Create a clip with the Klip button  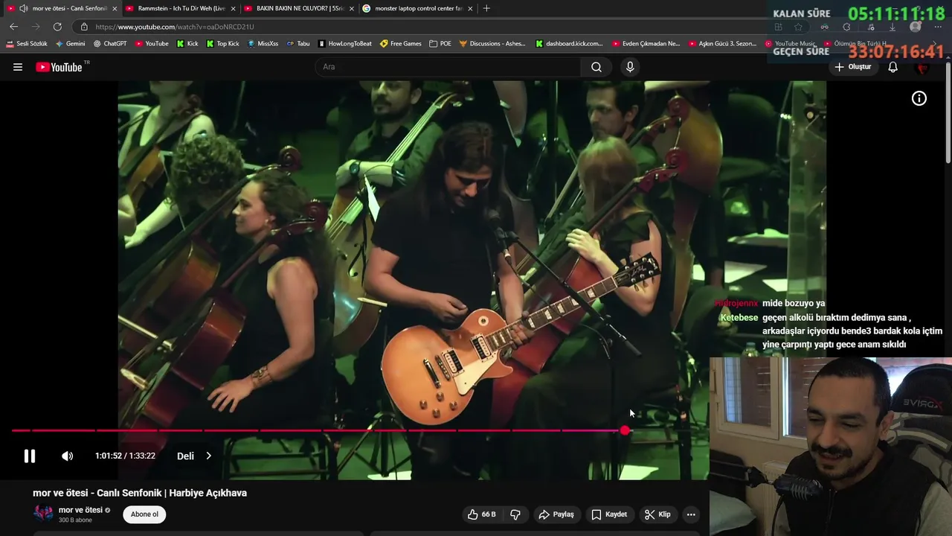[657, 514]
